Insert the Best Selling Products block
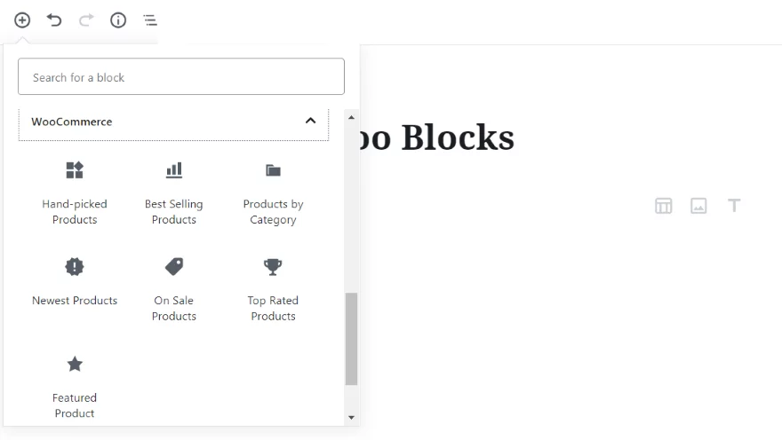The height and width of the screenshot is (440, 782). pyautogui.click(x=174, y=194)
